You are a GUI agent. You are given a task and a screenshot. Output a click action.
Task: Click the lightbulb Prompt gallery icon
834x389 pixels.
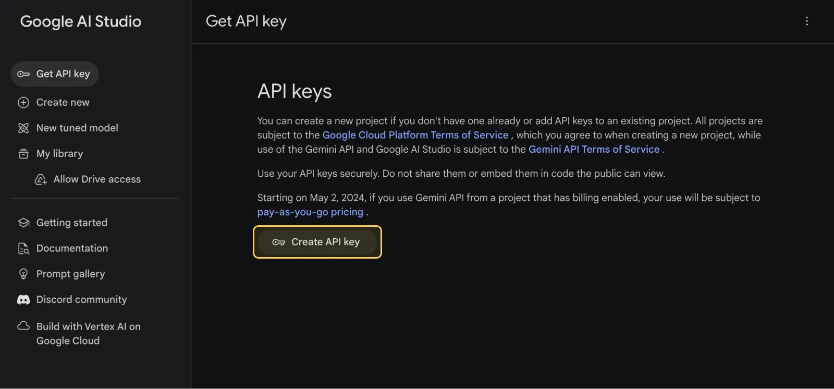pyautogui.click(x=23, y=274)
